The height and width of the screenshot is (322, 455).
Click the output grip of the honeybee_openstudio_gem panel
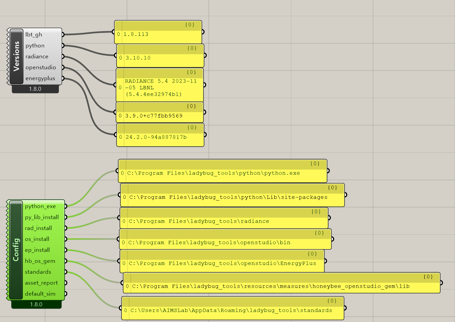441,283
